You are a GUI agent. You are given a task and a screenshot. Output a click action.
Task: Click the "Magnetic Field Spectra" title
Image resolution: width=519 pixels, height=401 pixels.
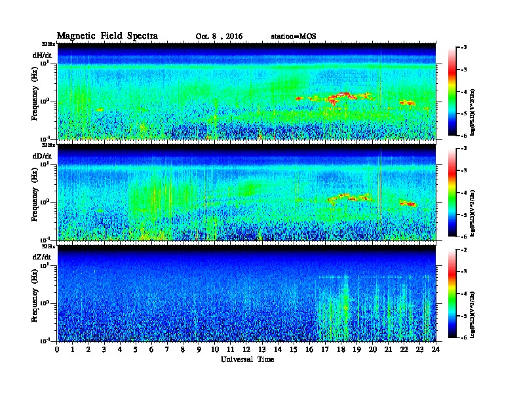point(107,36)
